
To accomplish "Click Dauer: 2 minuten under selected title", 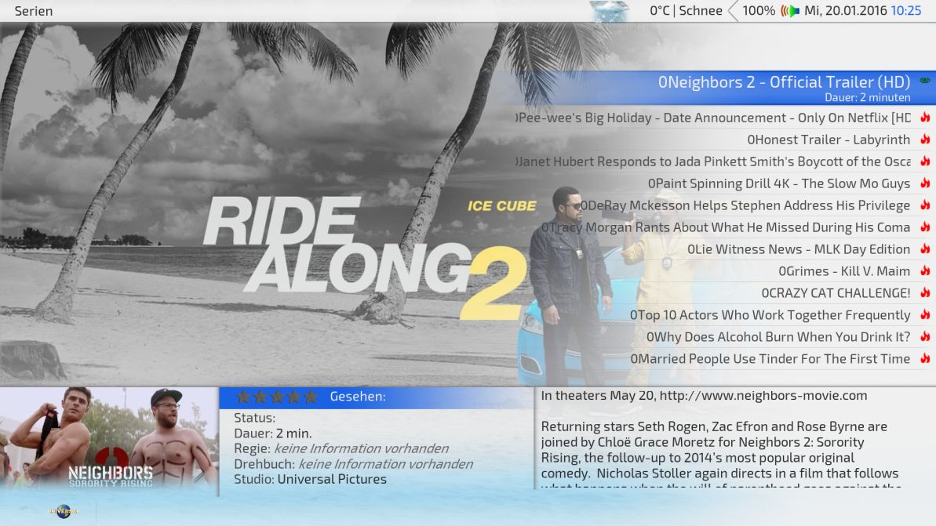I will (868, 97).
